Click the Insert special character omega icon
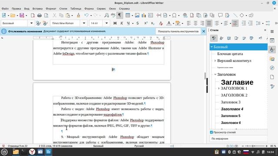Image resolution: width=278 pixels, height=156 pixels. click(x=174, y=16)
